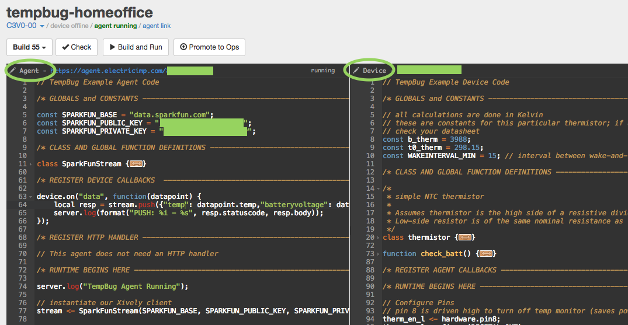
Task: Click the pencil icon beside Device
Action: pos(356,71)
